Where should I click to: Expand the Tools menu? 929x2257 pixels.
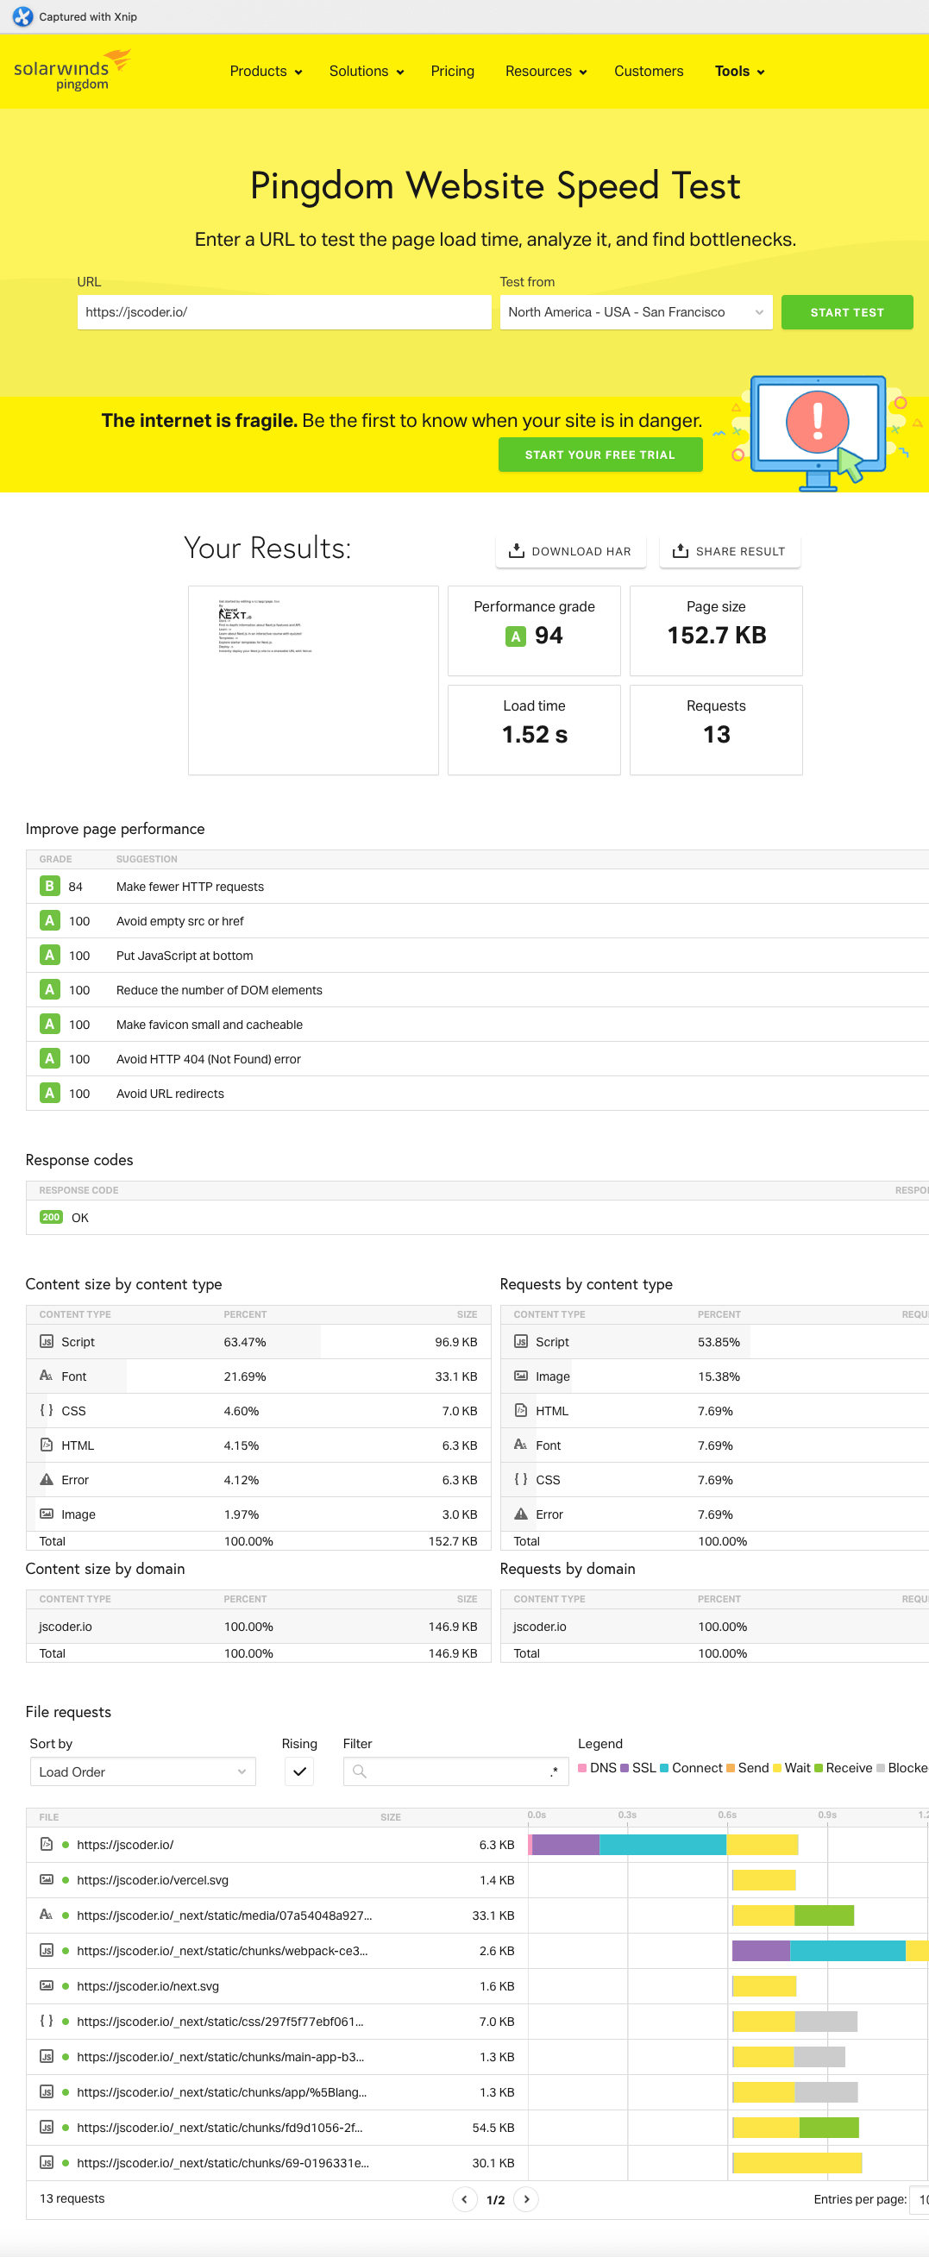pyautogui.click(x=740, y=71)
